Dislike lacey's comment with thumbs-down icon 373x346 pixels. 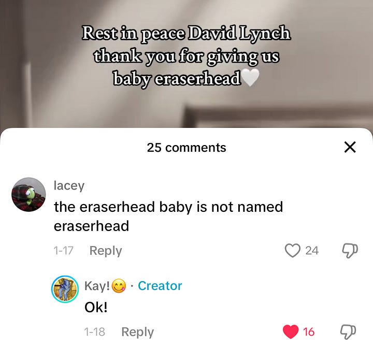click(350, 251)
